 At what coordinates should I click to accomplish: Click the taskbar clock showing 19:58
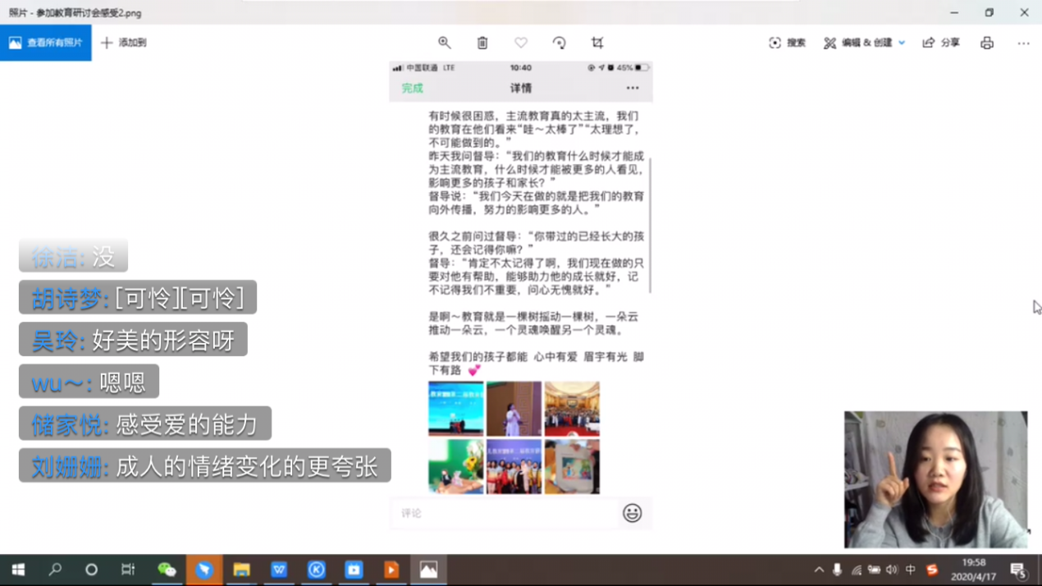pyautogui.click(x=973, y=570)
